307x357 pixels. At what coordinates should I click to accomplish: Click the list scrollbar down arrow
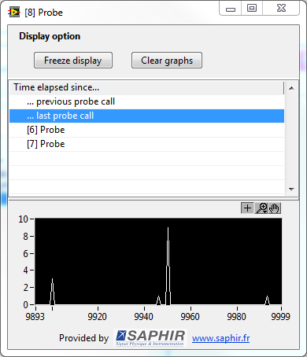click(291, 189)
